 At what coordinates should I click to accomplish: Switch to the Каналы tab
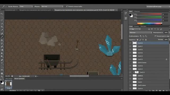click(136, 26)
